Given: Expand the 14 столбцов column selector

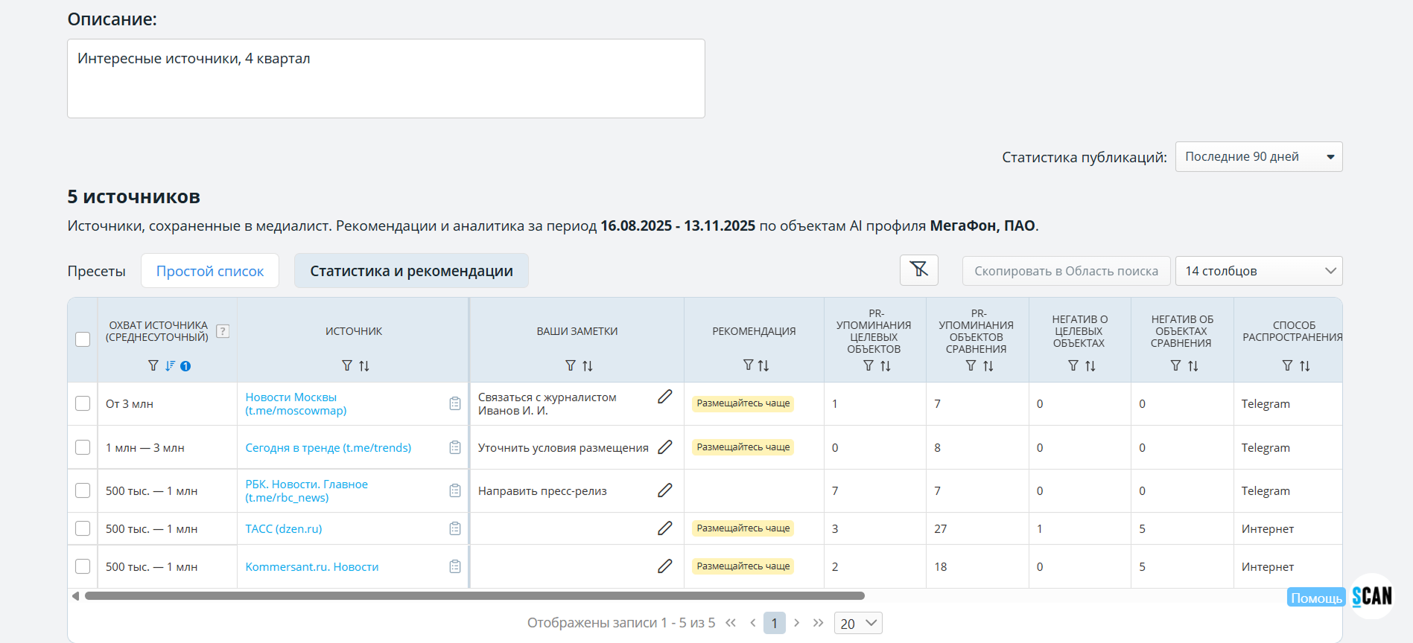Looking at the screenshot, I should coord(1258,271).
